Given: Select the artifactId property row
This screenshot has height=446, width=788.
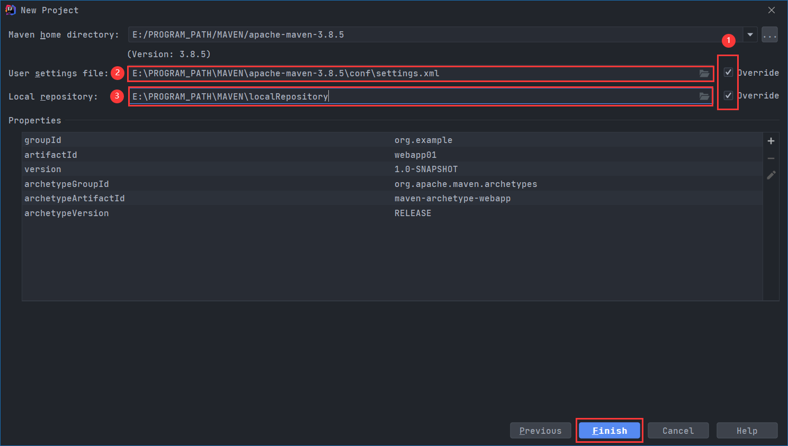Looking at the screenshot, I should coord(392,155).
